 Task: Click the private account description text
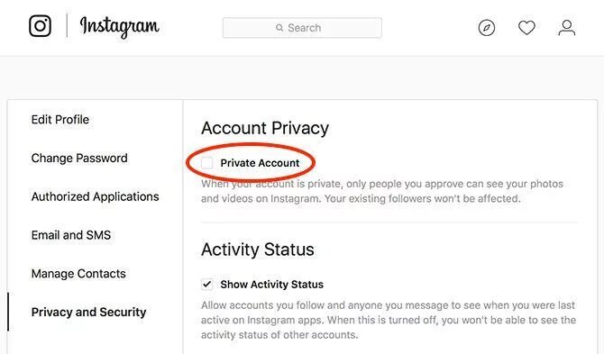[382, 191]
